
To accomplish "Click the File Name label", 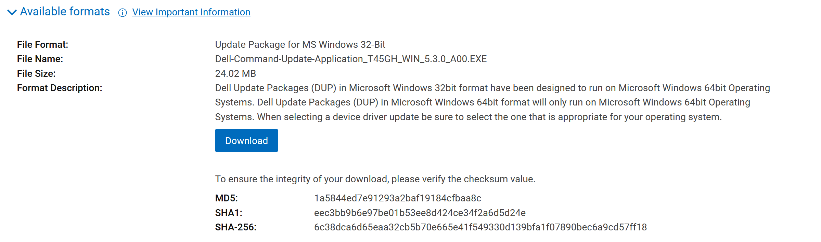I will coord(40,59).
